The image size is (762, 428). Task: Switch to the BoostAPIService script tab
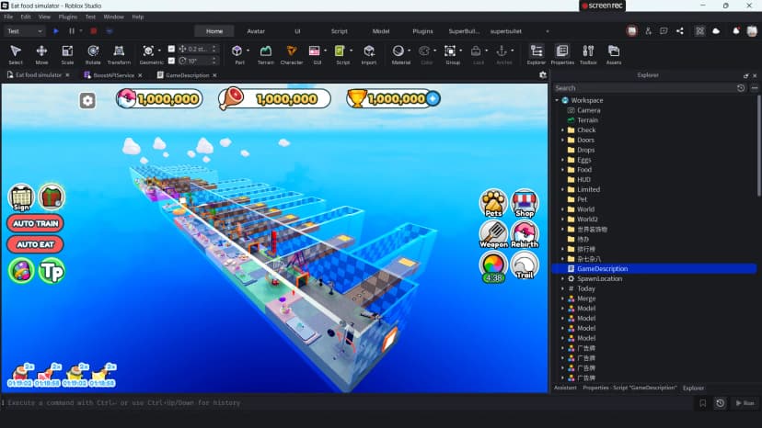(x=114, y=75)
